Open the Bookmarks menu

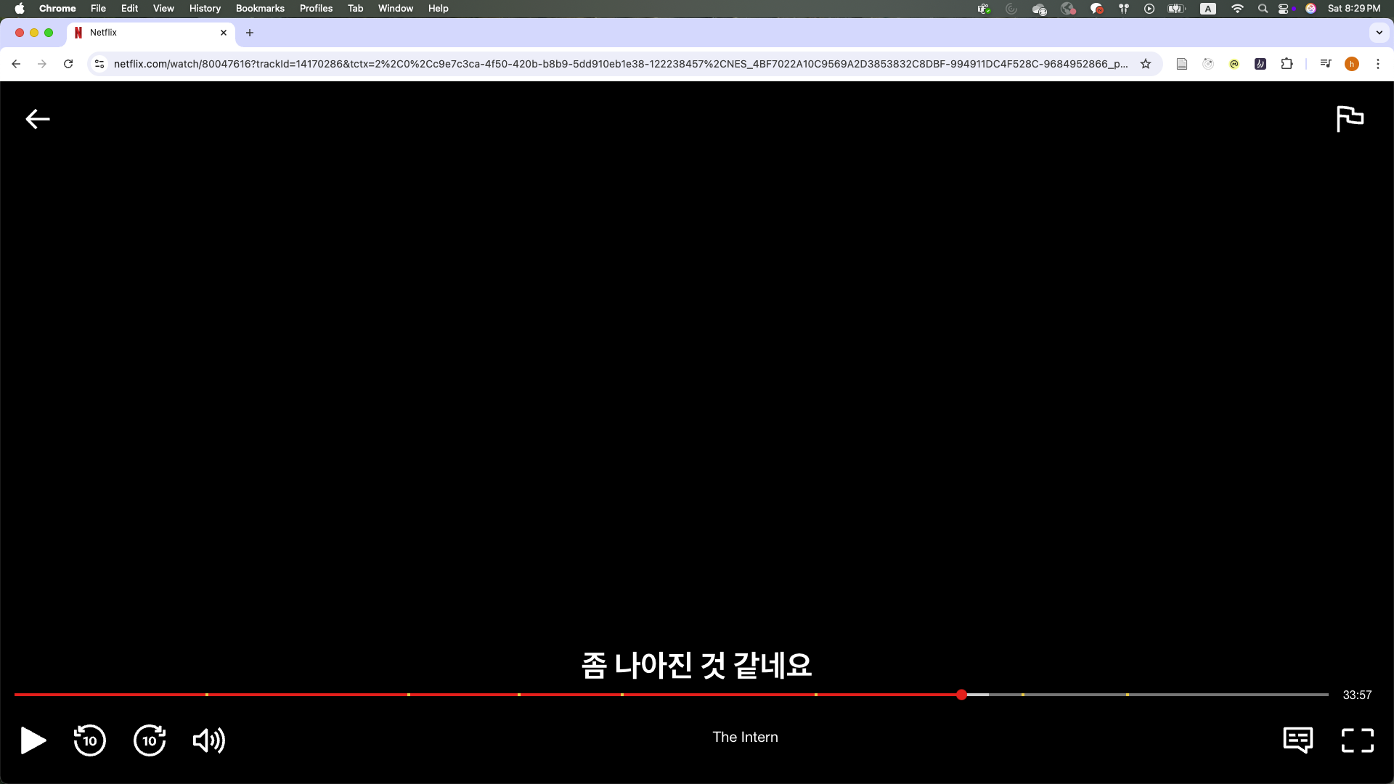260,8
